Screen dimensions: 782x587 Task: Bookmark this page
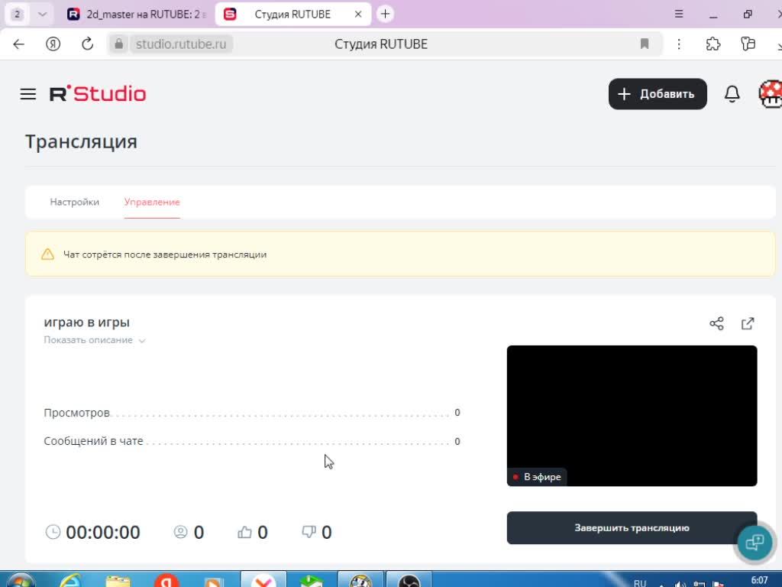[x=645, y=44]
